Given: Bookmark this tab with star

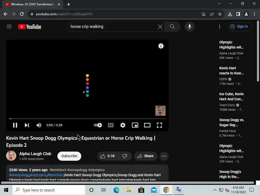Looking at the screenshot, I should click(220, 14).
